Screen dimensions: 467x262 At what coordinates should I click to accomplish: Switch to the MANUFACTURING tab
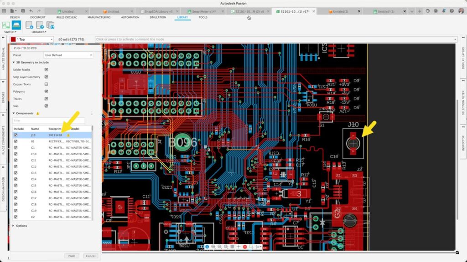(99, 17)
